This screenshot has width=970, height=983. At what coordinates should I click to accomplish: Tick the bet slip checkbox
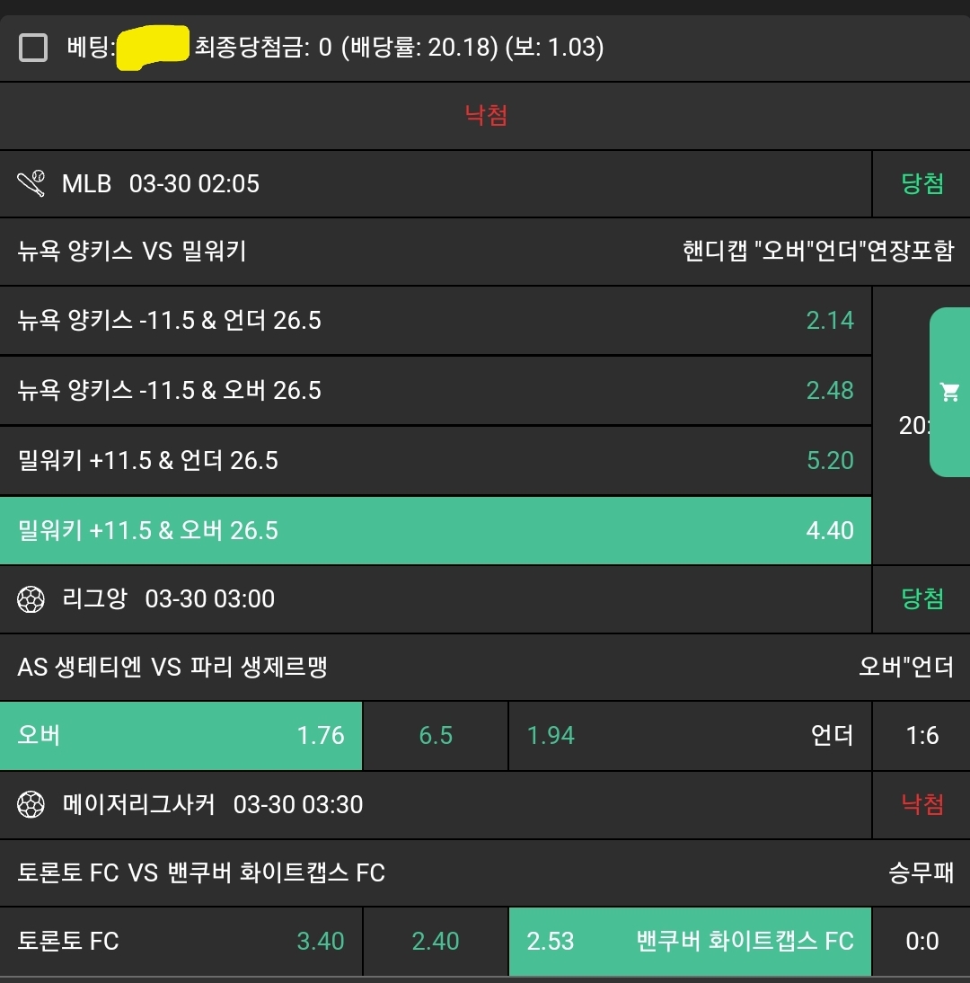click(34, 48)
